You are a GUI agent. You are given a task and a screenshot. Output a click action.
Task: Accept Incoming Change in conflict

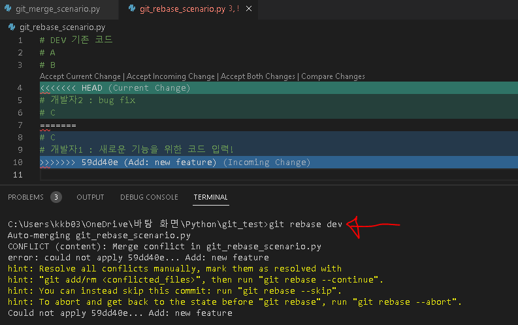(x=170, y=76)
